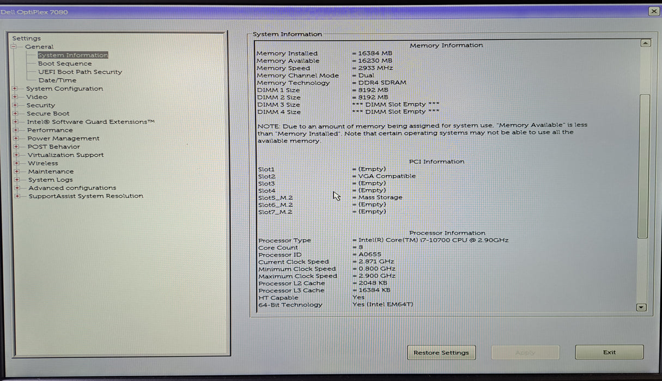
Task: Open UEFI Boot Path Security
Action: pos(80,72)
